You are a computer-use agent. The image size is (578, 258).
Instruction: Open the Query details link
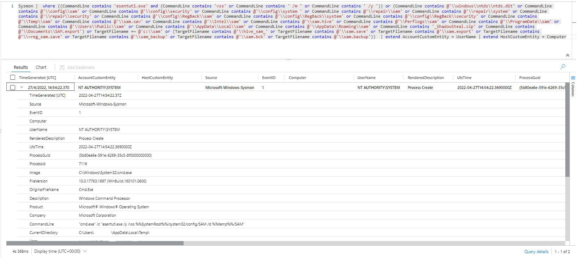(536, 252)
